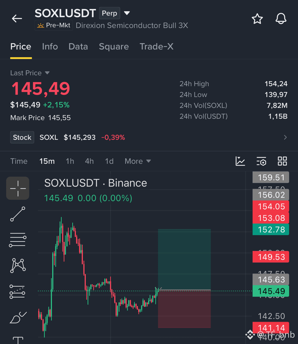298x344 pixels.
Task: Switch to the Data tab
Action: 78,47
